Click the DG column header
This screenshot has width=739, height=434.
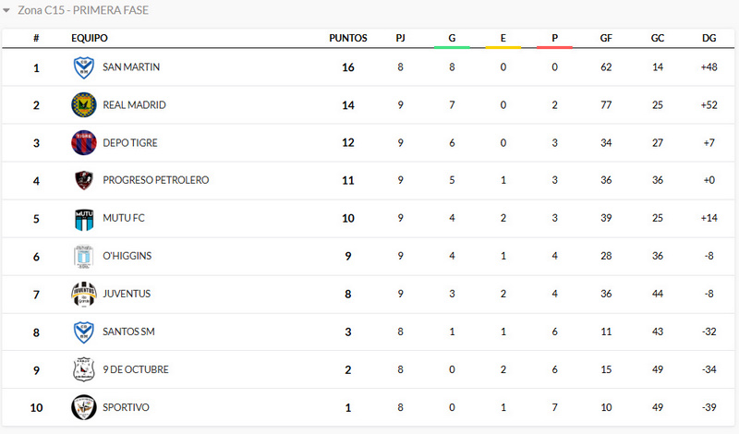tap(709, 39)
